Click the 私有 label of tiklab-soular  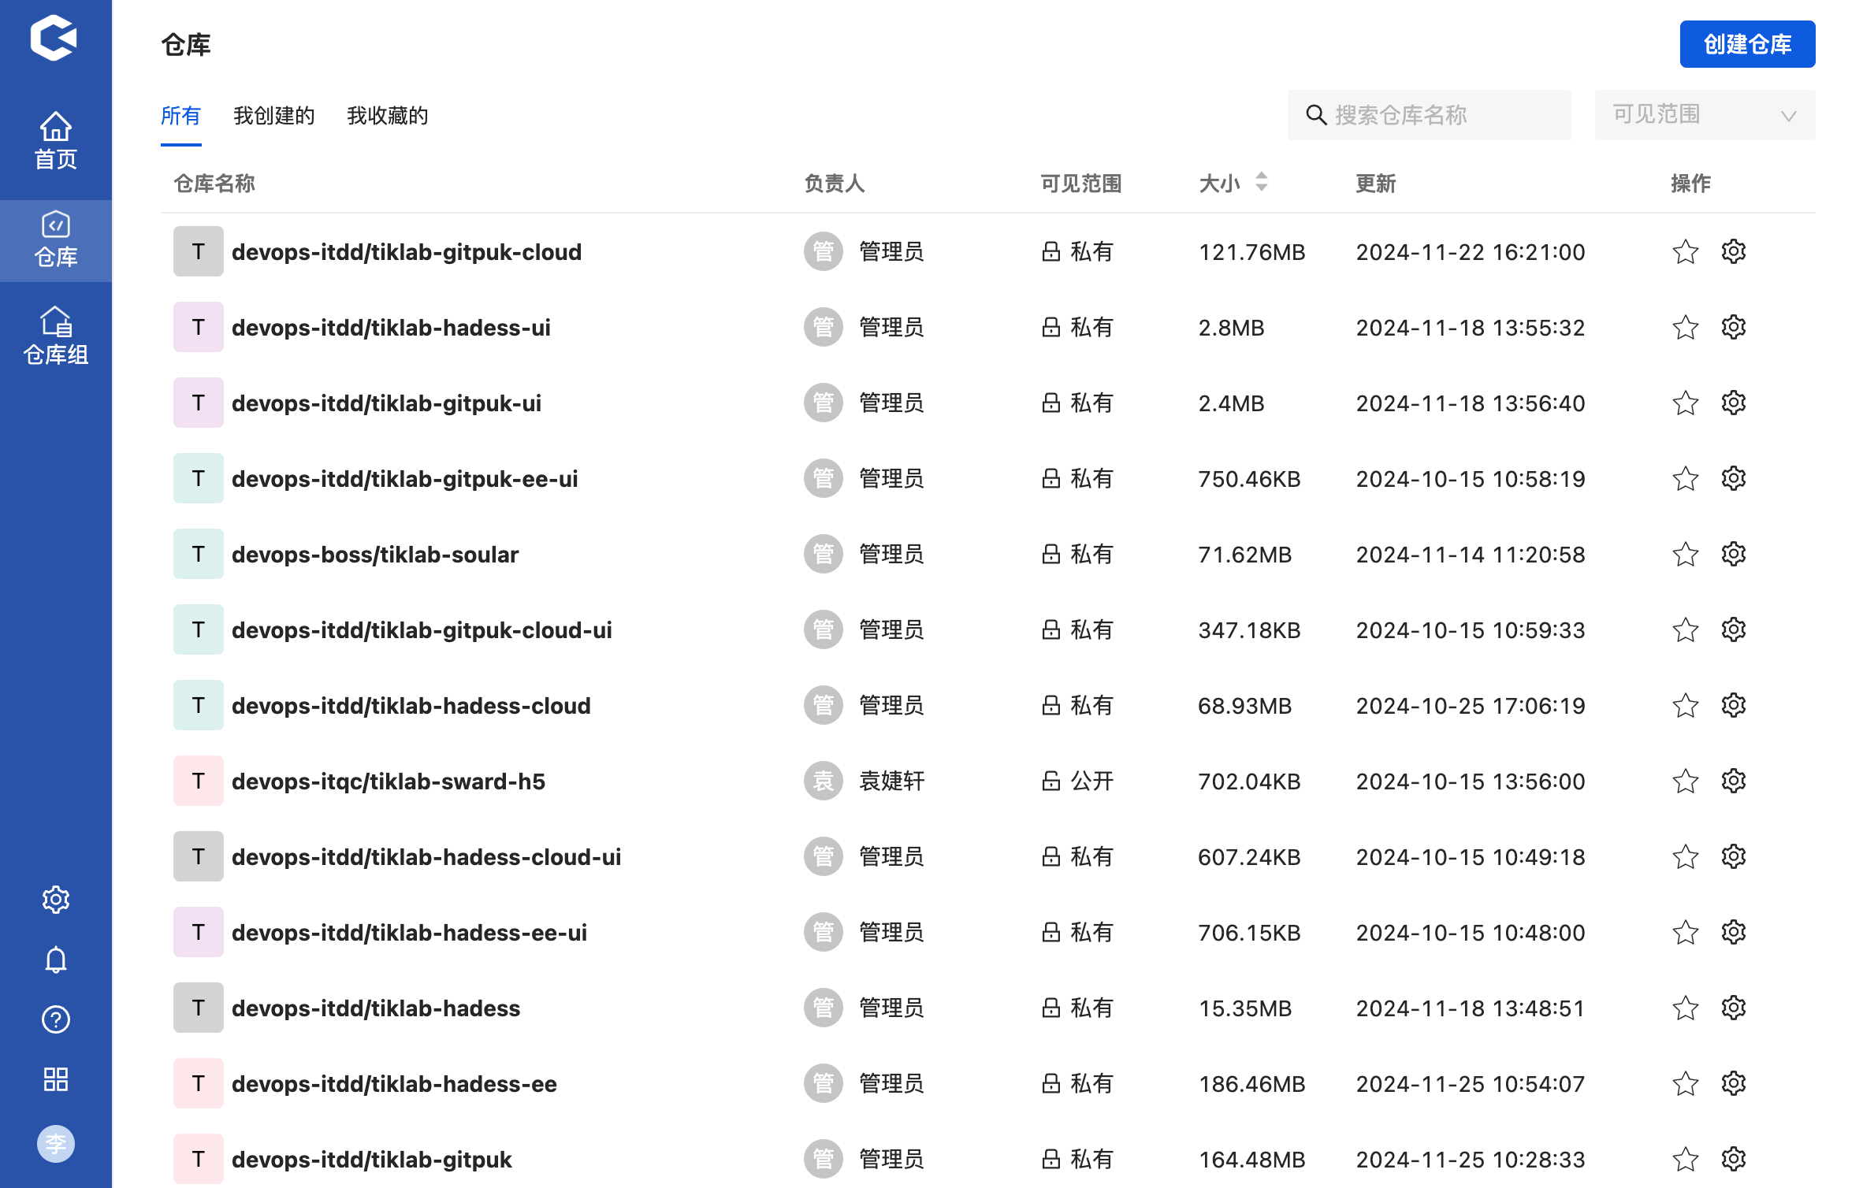1091,555
